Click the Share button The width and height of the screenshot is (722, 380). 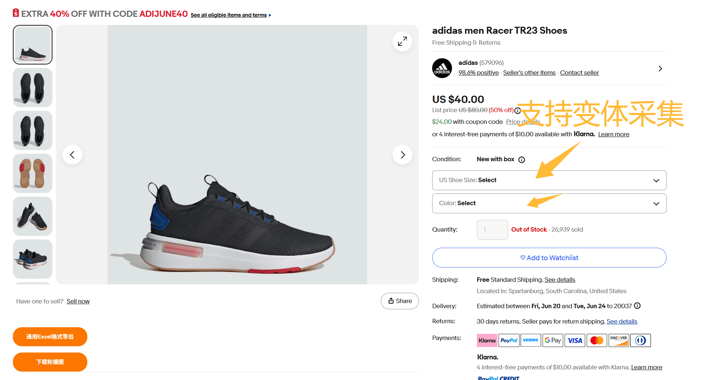click(x=400, y=301)
